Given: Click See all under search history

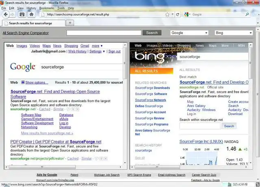Looking at the screenshot, I should [140, 158].
